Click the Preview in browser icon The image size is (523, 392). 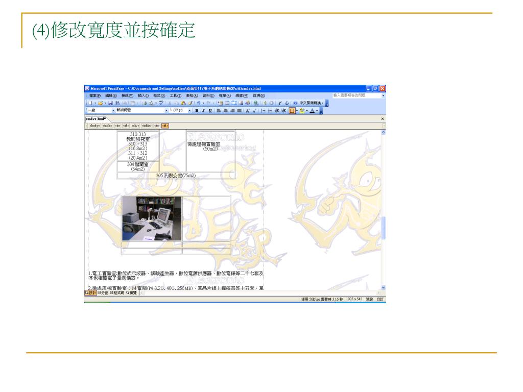point(151,103)
